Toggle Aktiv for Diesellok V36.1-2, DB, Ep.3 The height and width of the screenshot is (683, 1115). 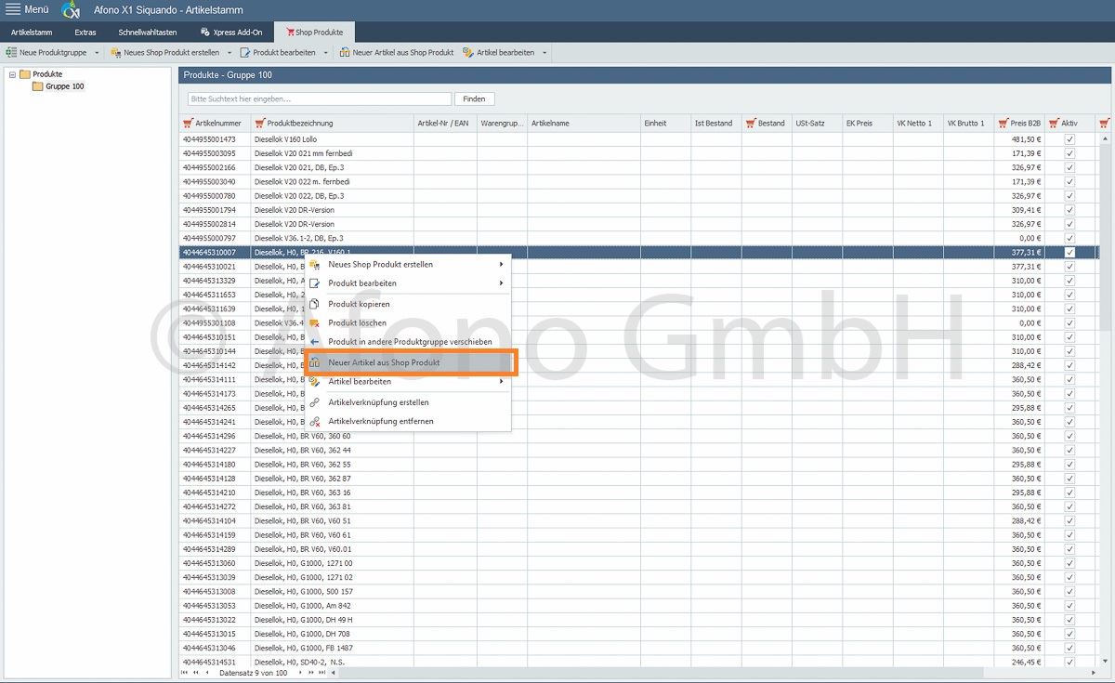(x=1069, y=239)
